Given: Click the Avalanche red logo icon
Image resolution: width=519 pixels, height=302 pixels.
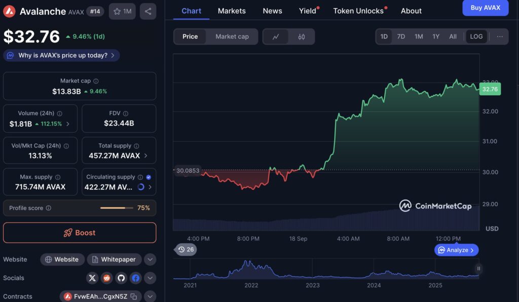Looking at the screenshot, I should (x=9, y=11).
